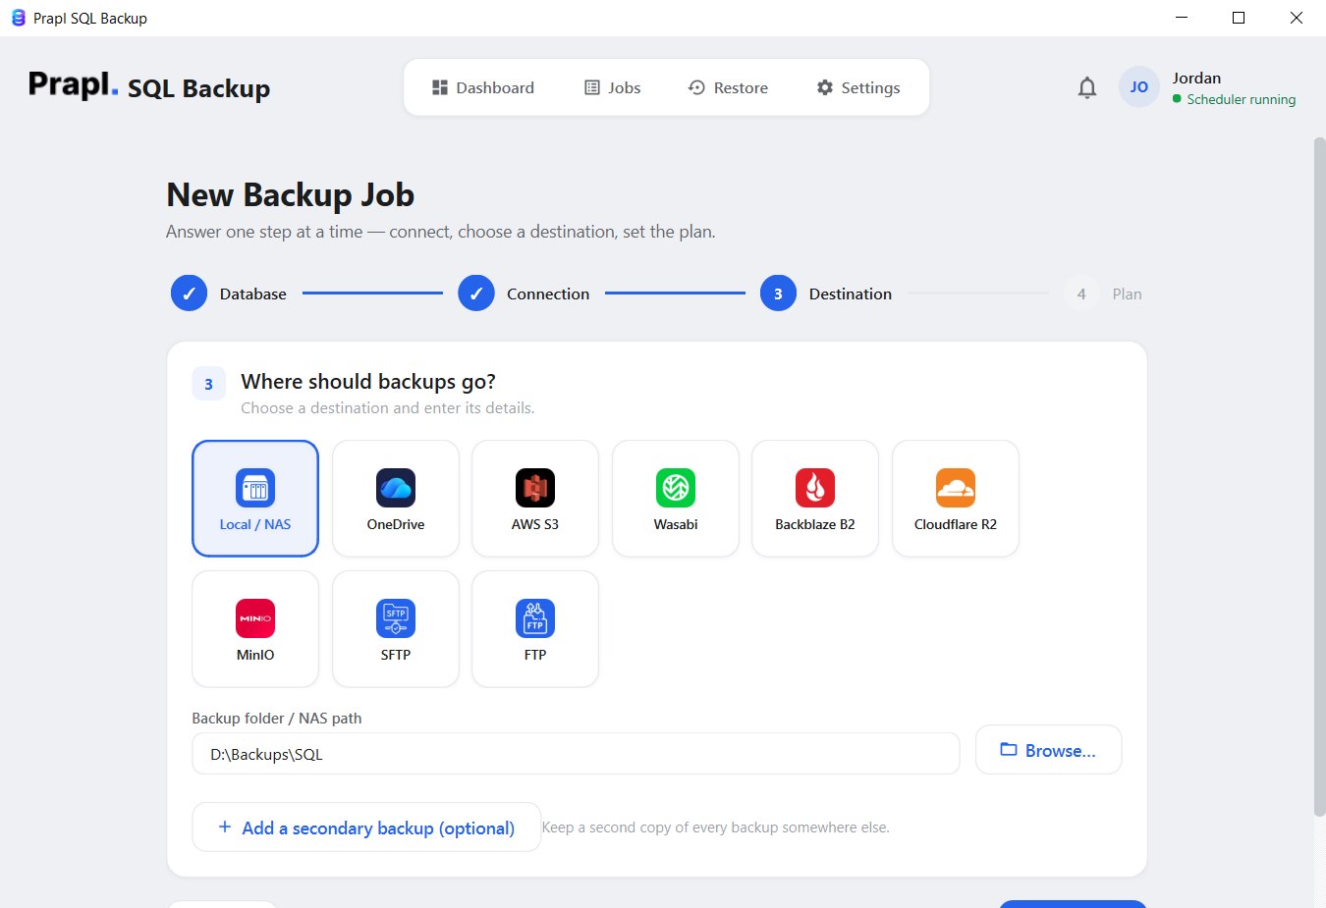
Task: Jump to step 4 Plan
Action: pyautogui.click(x=1103, y=294)
